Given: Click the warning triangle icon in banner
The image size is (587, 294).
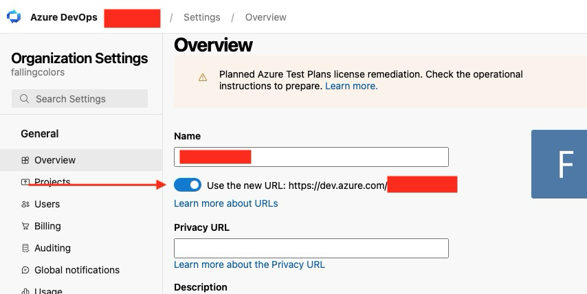Looking at the screenshot, I should [203, 78].
